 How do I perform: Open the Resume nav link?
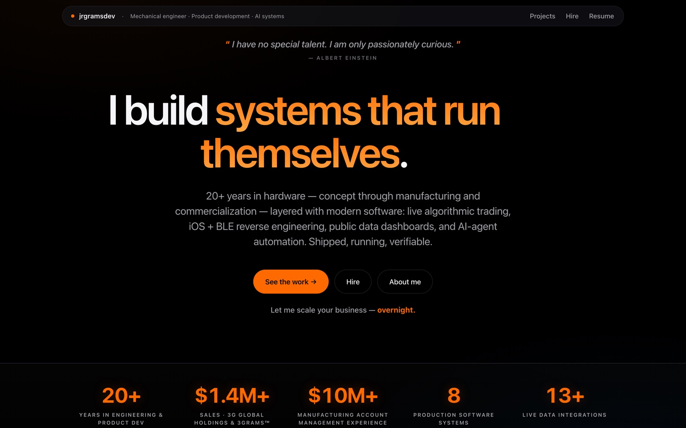(601, 16)
